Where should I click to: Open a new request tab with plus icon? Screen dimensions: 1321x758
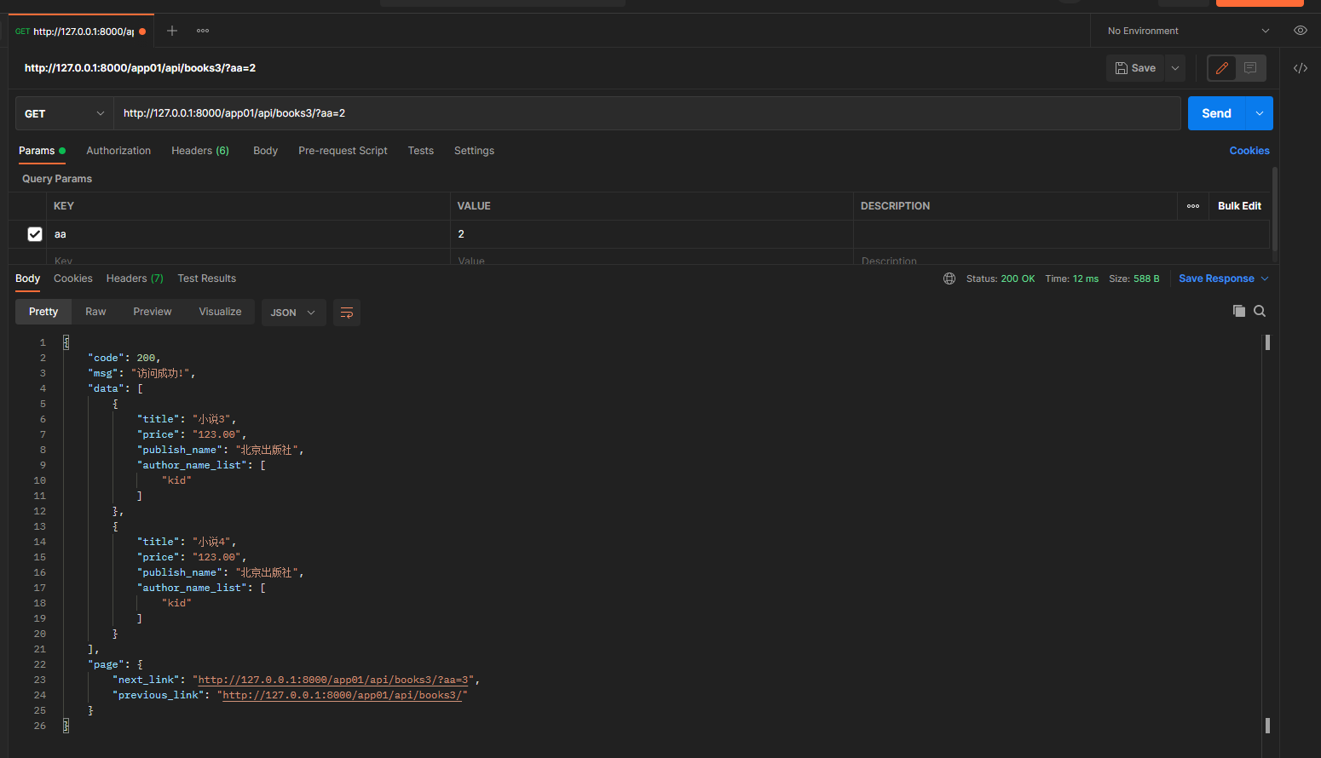tap(172, 31)
